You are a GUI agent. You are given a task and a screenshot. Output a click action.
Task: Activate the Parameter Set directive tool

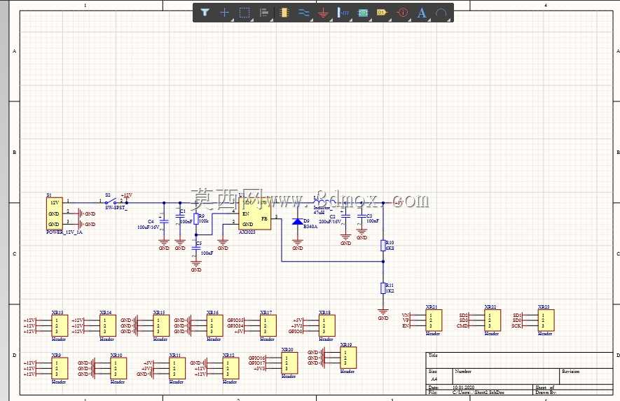[402, 13]
